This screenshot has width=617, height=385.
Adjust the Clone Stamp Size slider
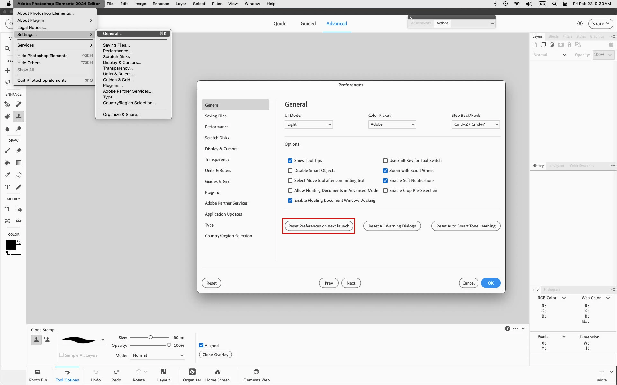point(150,338)
